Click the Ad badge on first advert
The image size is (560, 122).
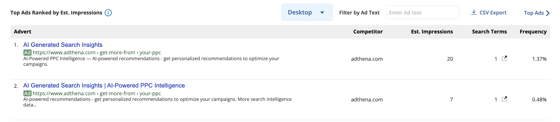click(x=27, y=52)
